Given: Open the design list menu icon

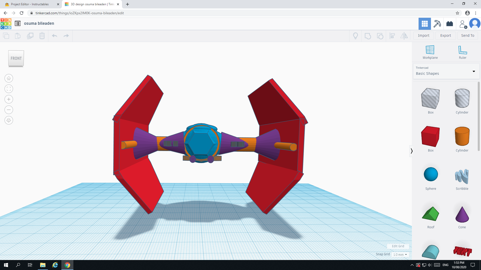Looking at the screenshot, I should click(18, 23).
